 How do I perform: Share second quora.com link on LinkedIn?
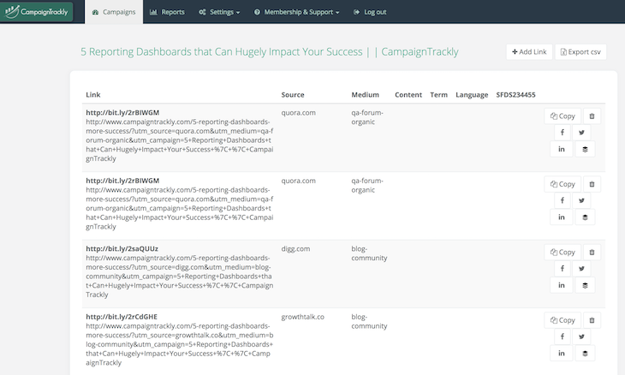[562, 217]
